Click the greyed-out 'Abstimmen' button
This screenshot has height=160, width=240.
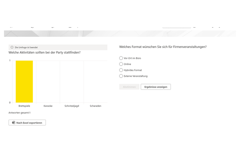(x=129, y=87)
